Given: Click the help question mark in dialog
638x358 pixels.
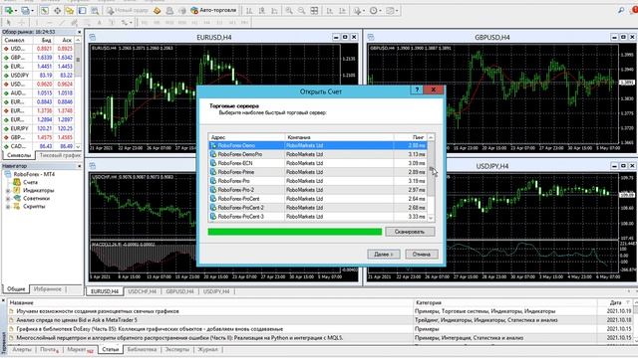Looking at the screenshot, I should pos(417,89).
